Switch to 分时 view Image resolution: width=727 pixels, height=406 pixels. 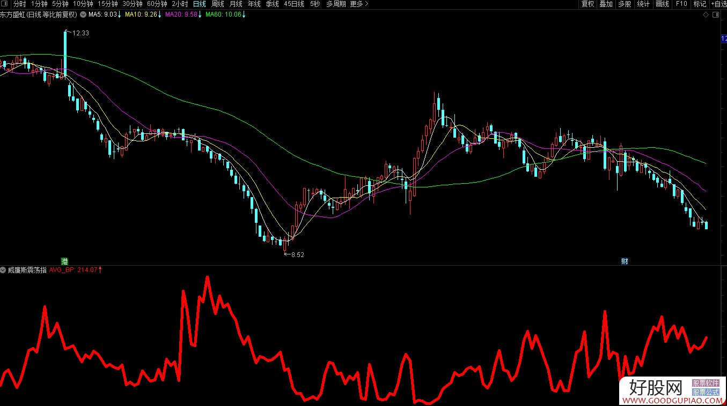click(19, 4)
